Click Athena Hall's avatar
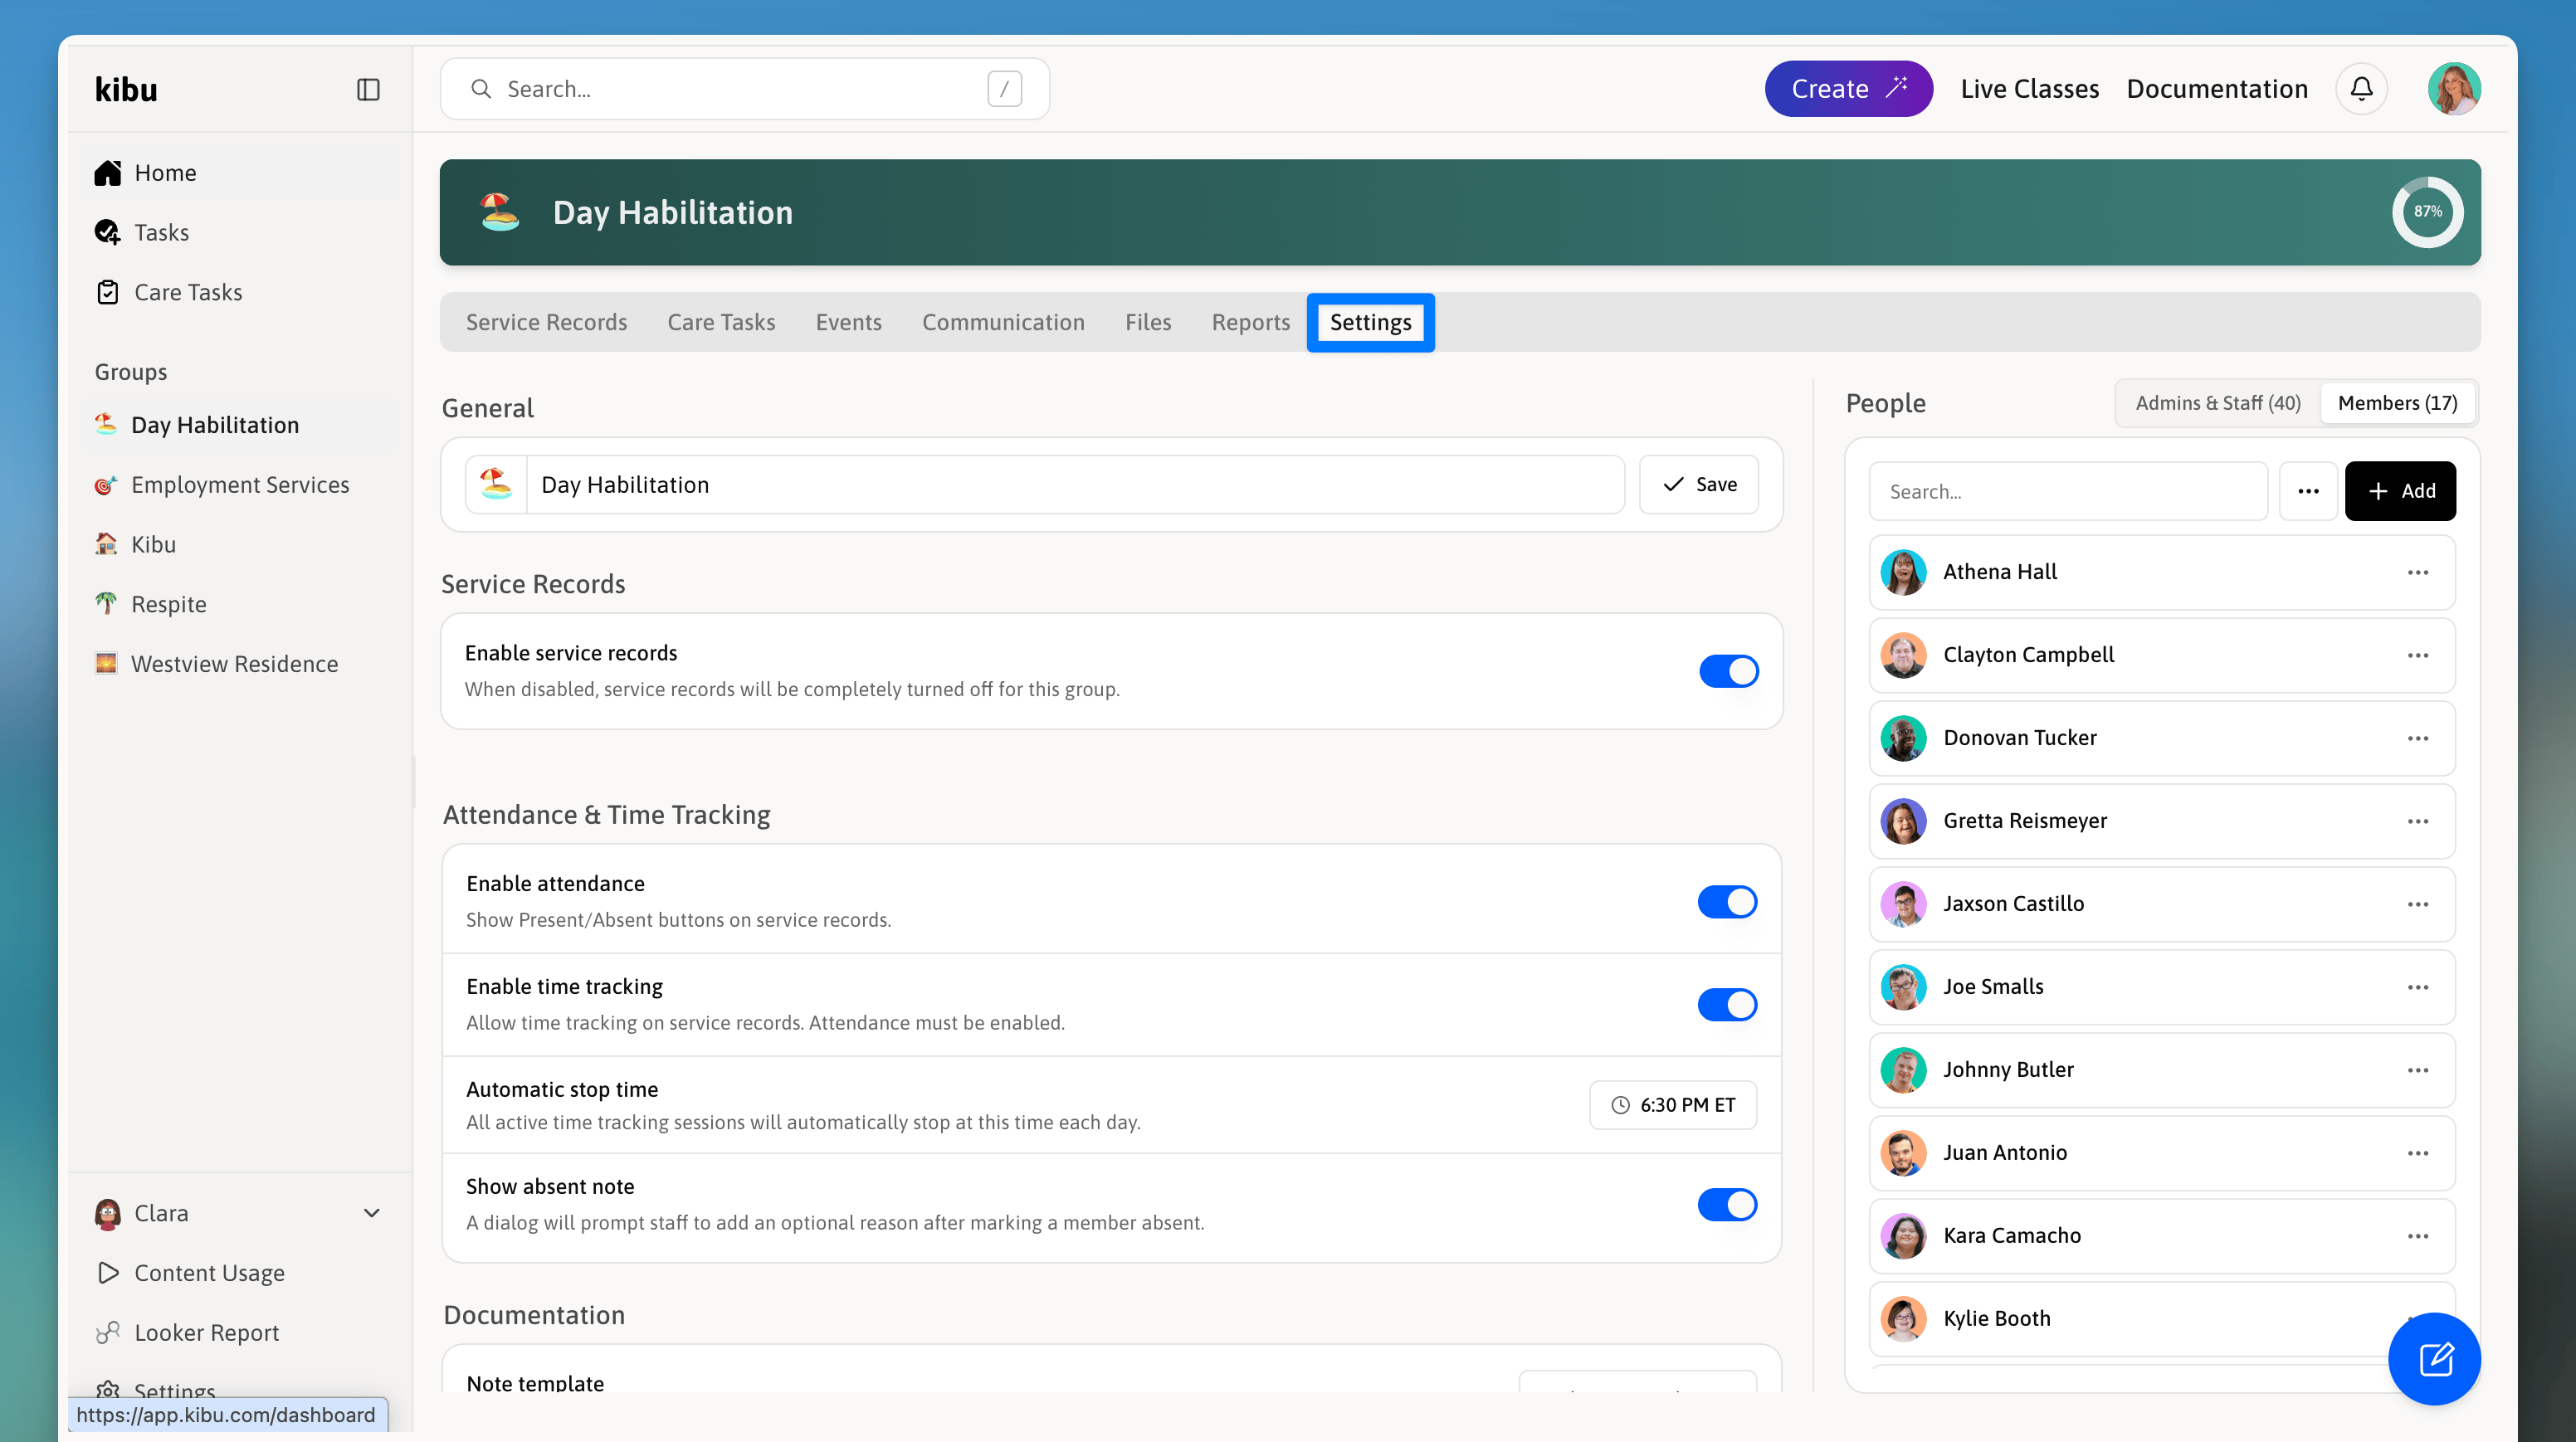 tap(1903, 573)
